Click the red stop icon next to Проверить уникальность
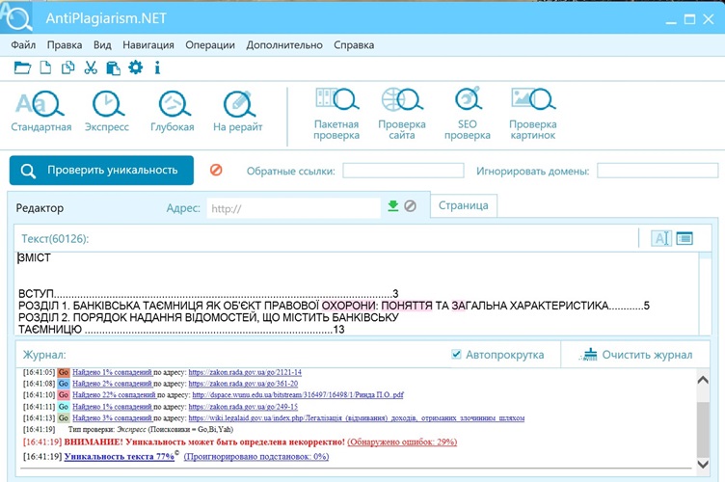The image size is (725, 482). click(216, 170)
